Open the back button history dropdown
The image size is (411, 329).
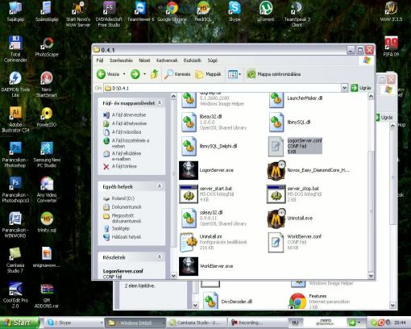[x=124, y=74]
